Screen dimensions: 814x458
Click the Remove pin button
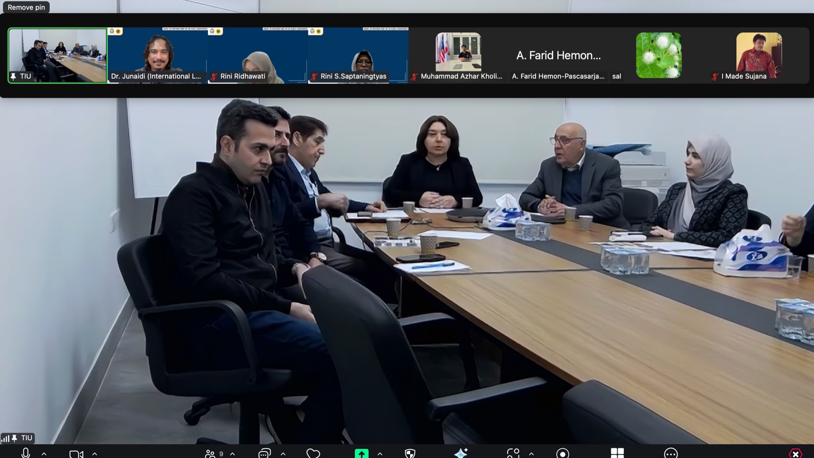coord(26,7)
